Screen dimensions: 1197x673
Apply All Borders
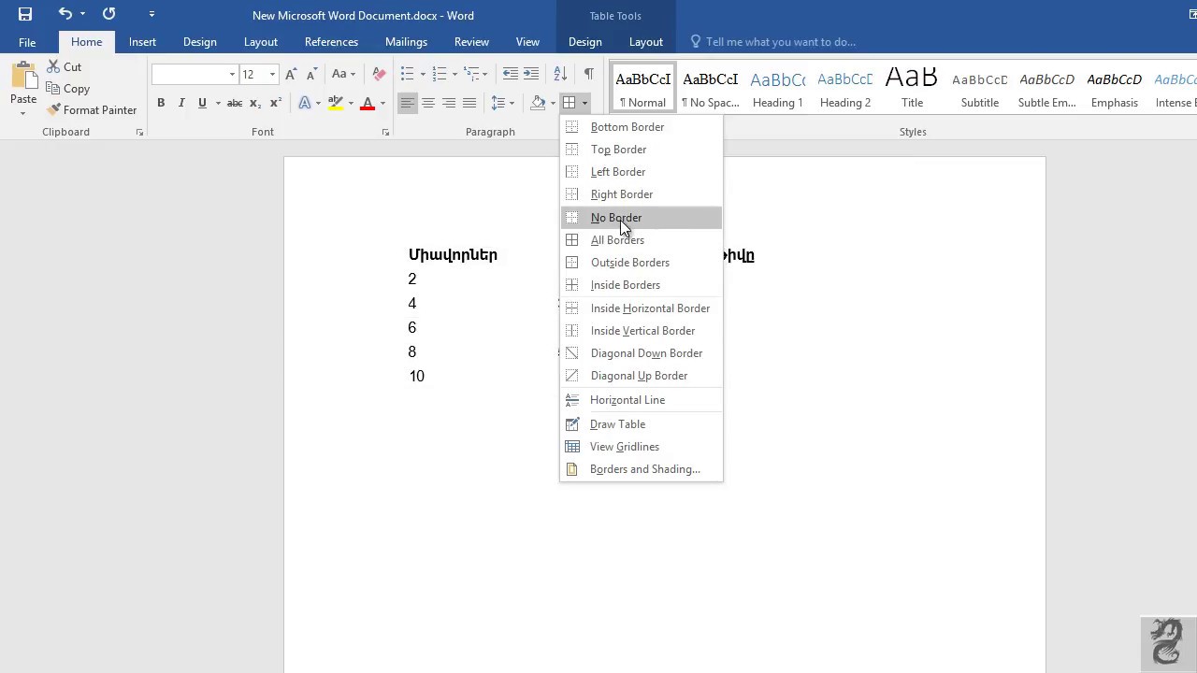[x=642, y=240]
